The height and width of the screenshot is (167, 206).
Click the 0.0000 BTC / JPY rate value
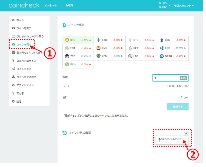coord(178,86)
